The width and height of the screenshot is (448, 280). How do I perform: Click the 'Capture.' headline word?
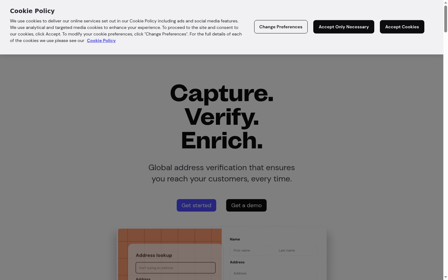pyautogui.click(x=222, y=93)
